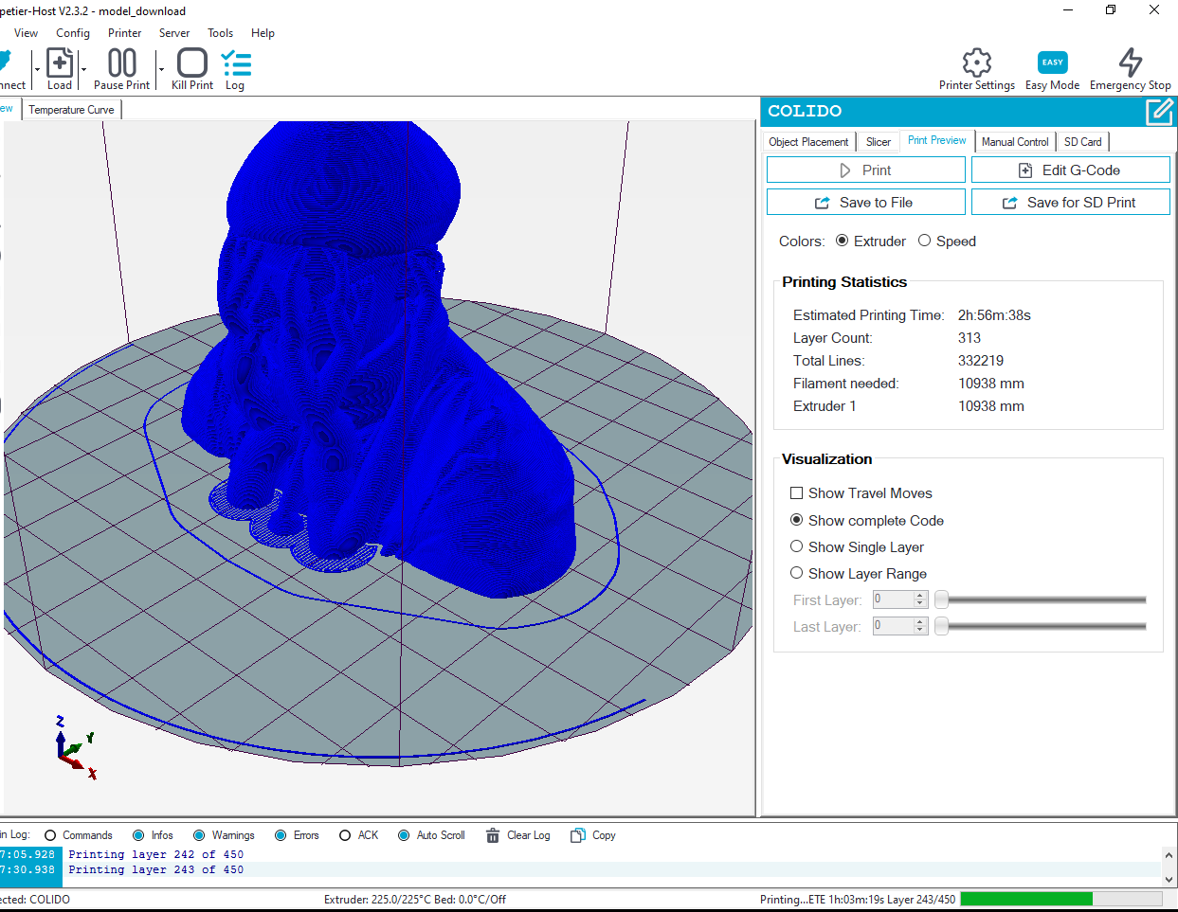The height and width of the screenshot is (912, 1178).
Task: Toggle Commands log filter
Action: pyautogui.click(x=50, y=835)
